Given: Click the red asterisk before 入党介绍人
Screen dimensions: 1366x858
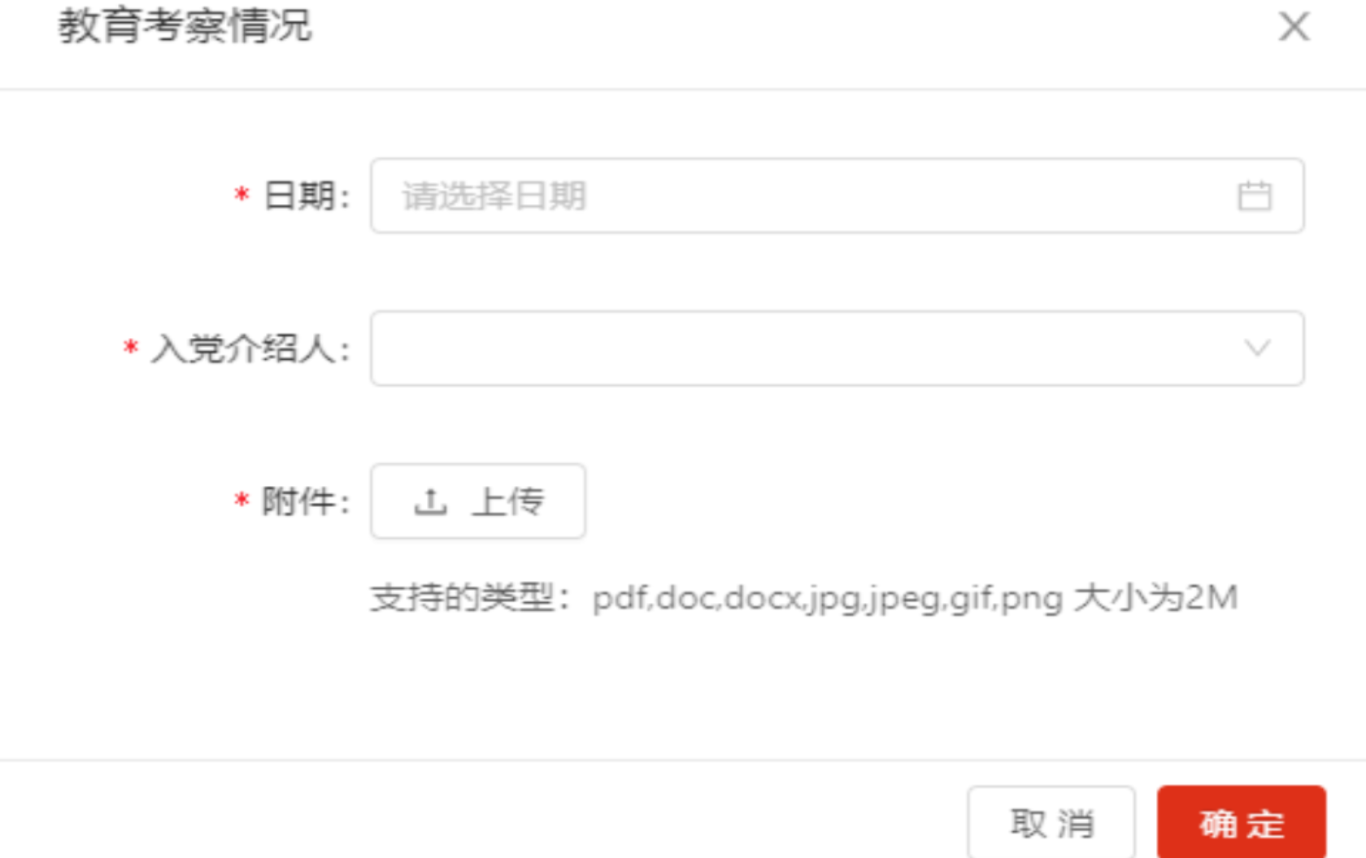Looking at the screenshot, I should coord(130,349).
